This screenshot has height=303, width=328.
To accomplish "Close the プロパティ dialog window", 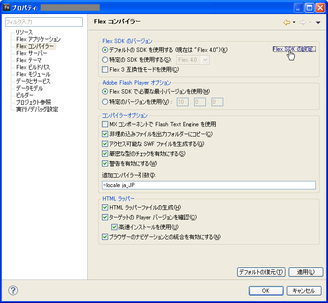I will [320, 8].
